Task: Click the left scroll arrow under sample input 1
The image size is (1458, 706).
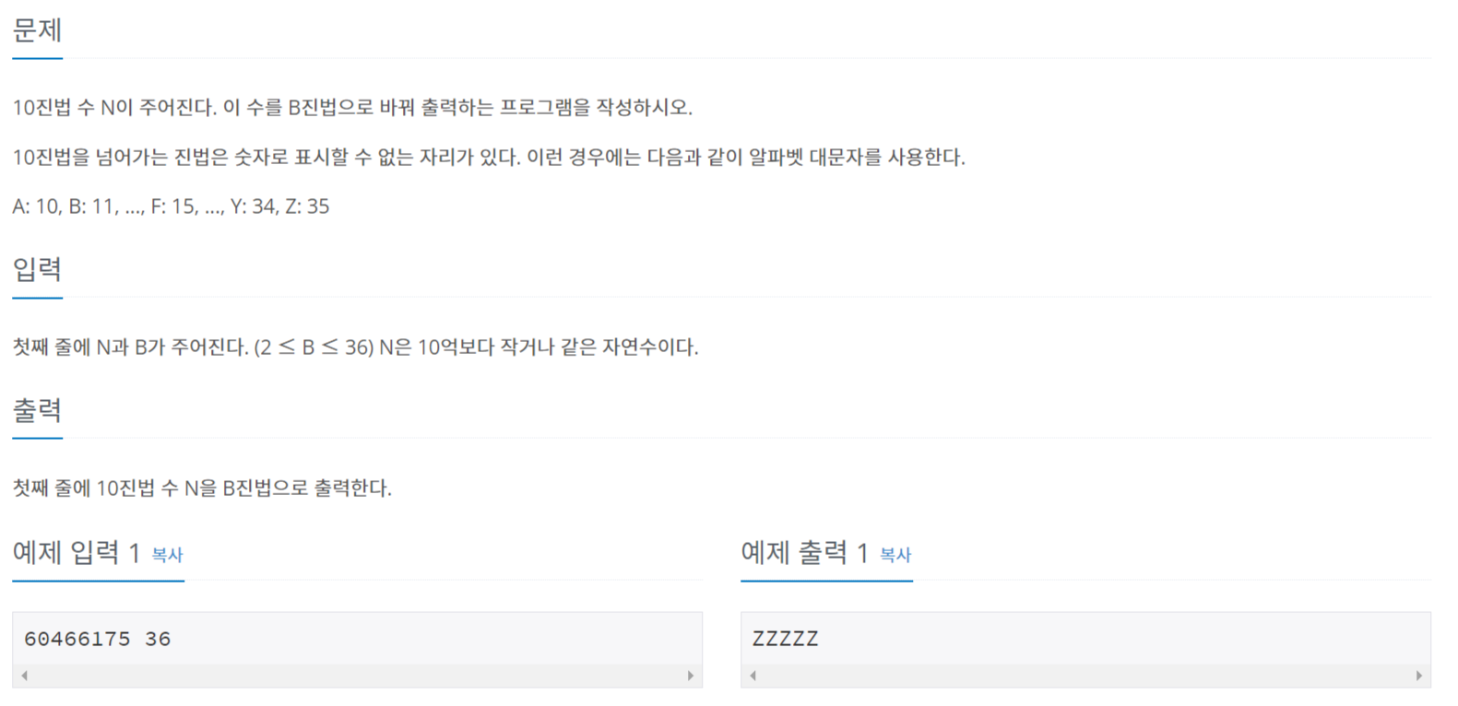Action: coord(24,676)
